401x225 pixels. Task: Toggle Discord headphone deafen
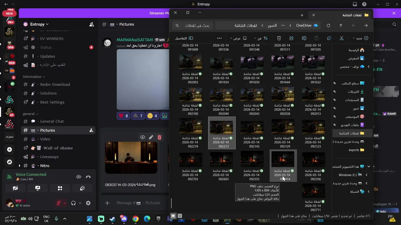point(73,203)
